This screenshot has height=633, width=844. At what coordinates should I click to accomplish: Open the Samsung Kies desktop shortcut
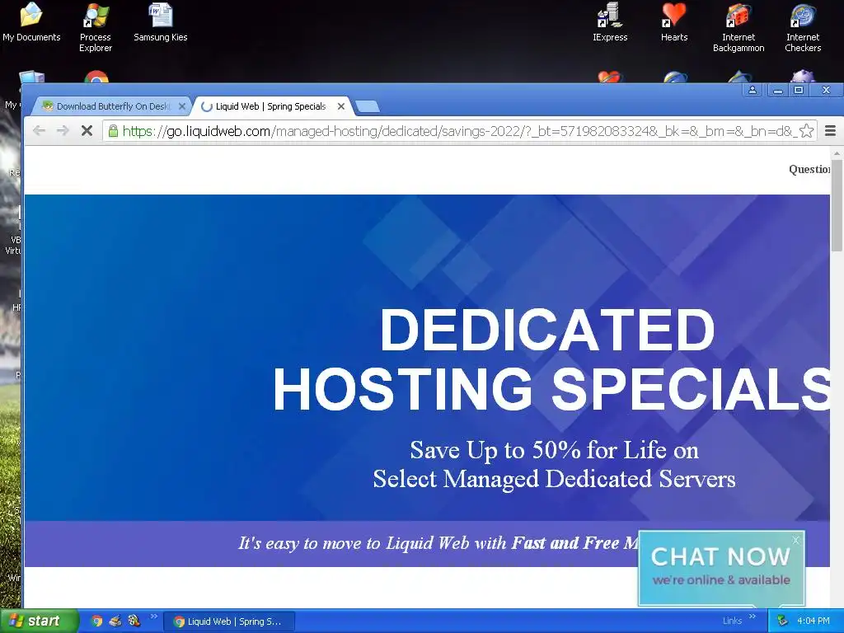[x=161, y=22]
